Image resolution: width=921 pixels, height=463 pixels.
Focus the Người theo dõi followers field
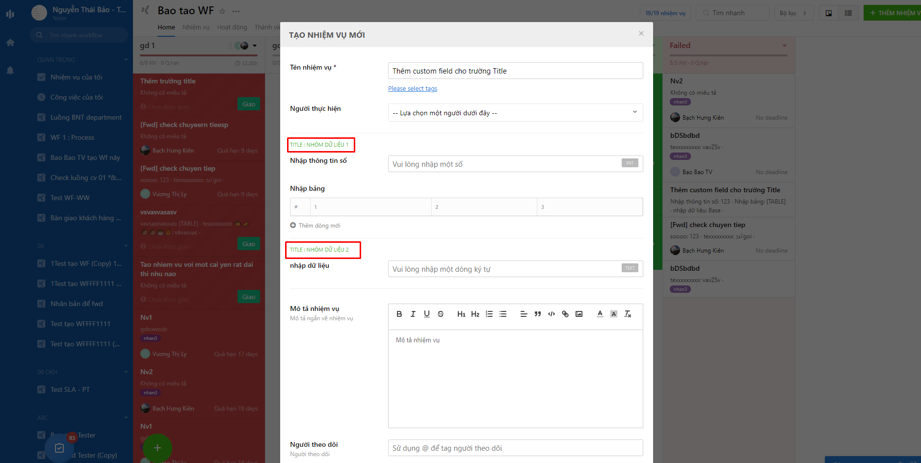[516, 448]
